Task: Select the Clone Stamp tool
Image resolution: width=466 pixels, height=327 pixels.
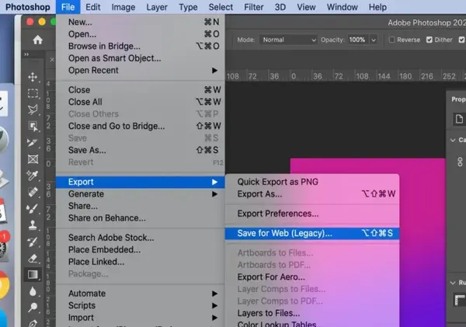Action: 33,224
